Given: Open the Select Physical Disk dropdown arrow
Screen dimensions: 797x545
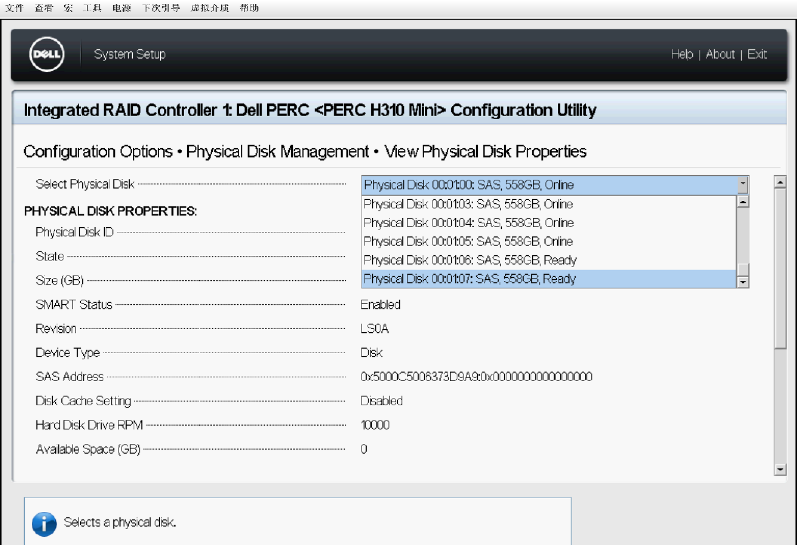Looking at the screenshot, I should [x=743, y=185].
